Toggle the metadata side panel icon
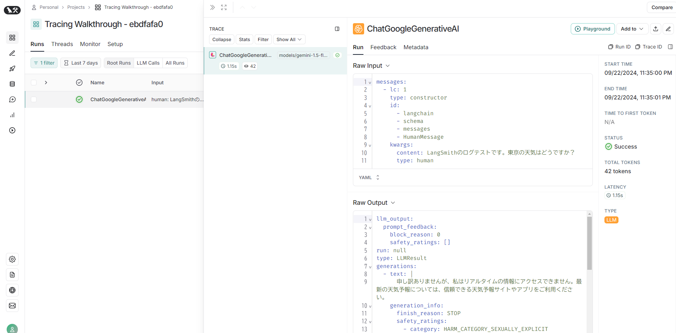This screenshot has height=333, width=676. [670, 47]
